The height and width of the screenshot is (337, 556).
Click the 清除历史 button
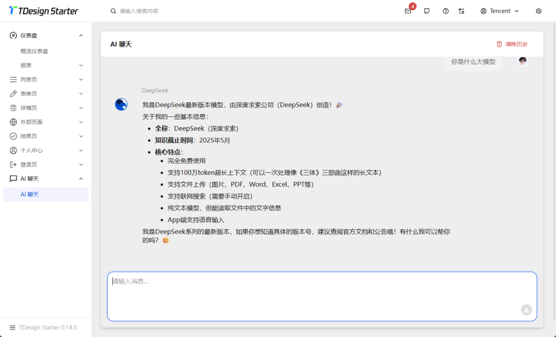512,44
